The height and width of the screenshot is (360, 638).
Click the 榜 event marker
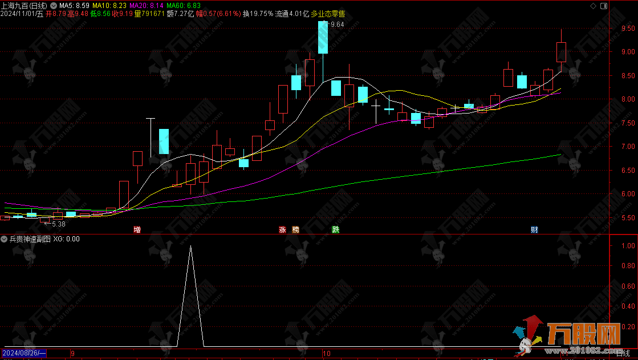295,230
